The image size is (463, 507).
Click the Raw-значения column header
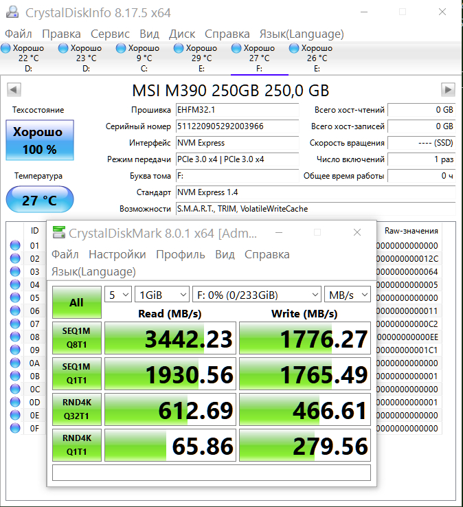[411, 231]
